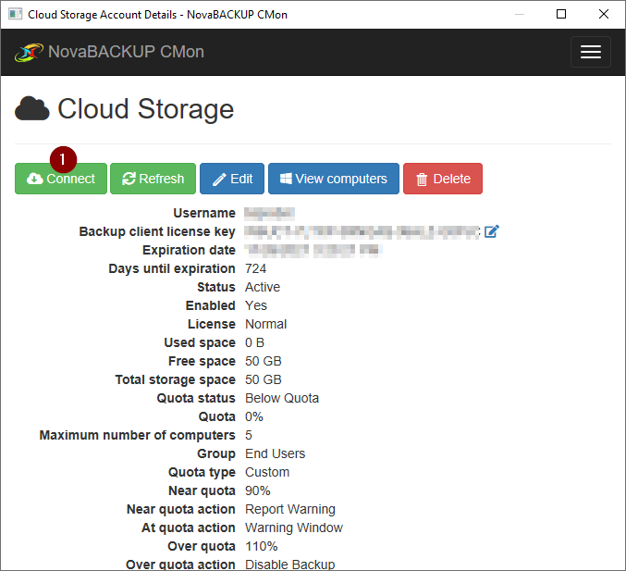
Task: Select the Group value End Users
Action: [275, 453]
